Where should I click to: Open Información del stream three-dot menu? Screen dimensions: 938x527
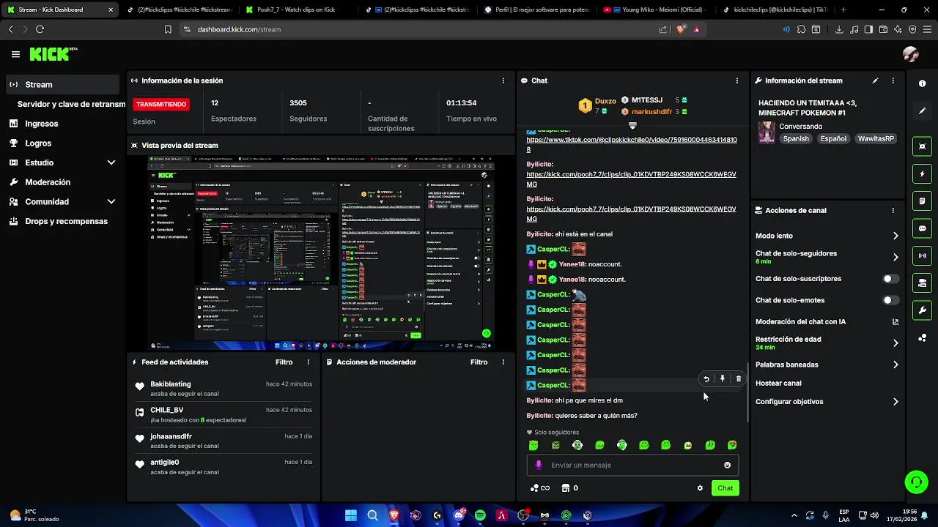[x=893, y=81]
